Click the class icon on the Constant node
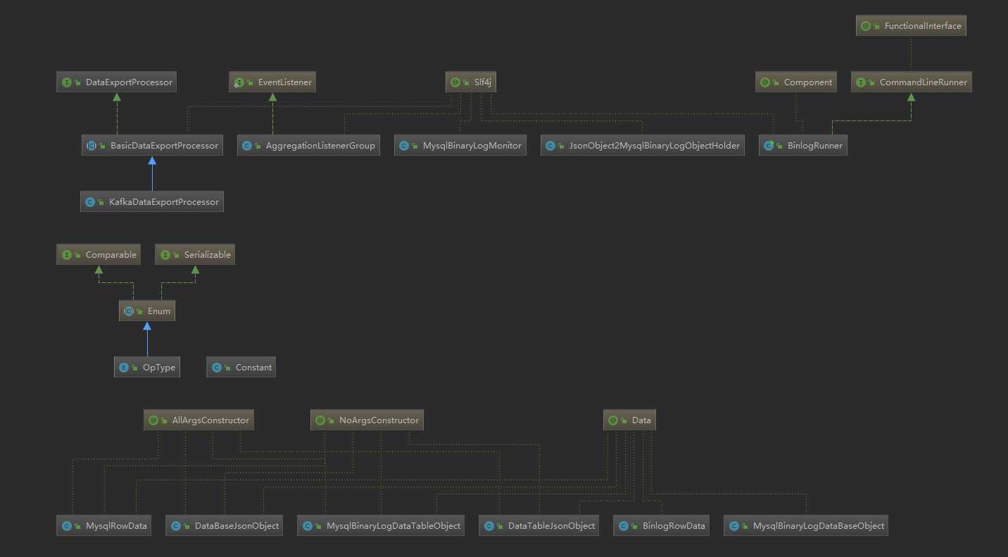 pos(217,368)
